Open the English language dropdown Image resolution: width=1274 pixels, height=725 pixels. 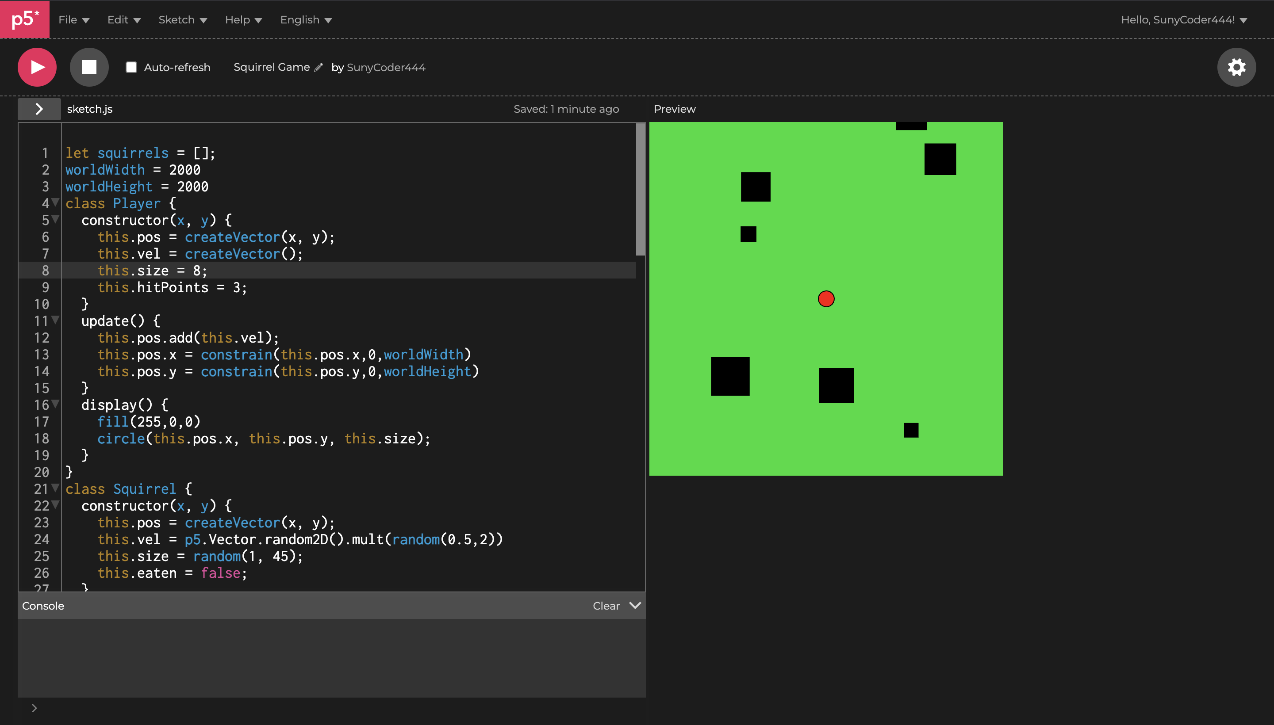click(305, 20)
